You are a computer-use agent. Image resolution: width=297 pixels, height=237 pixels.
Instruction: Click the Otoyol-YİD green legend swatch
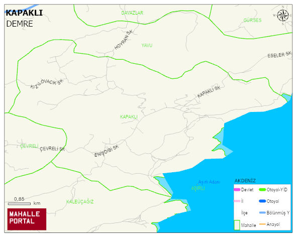[x=262, y=189]
